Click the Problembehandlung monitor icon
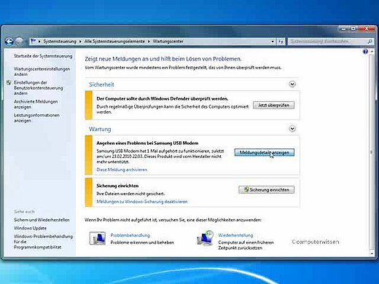The height and width of the screenshot is (284, 379). coord(98,238)
